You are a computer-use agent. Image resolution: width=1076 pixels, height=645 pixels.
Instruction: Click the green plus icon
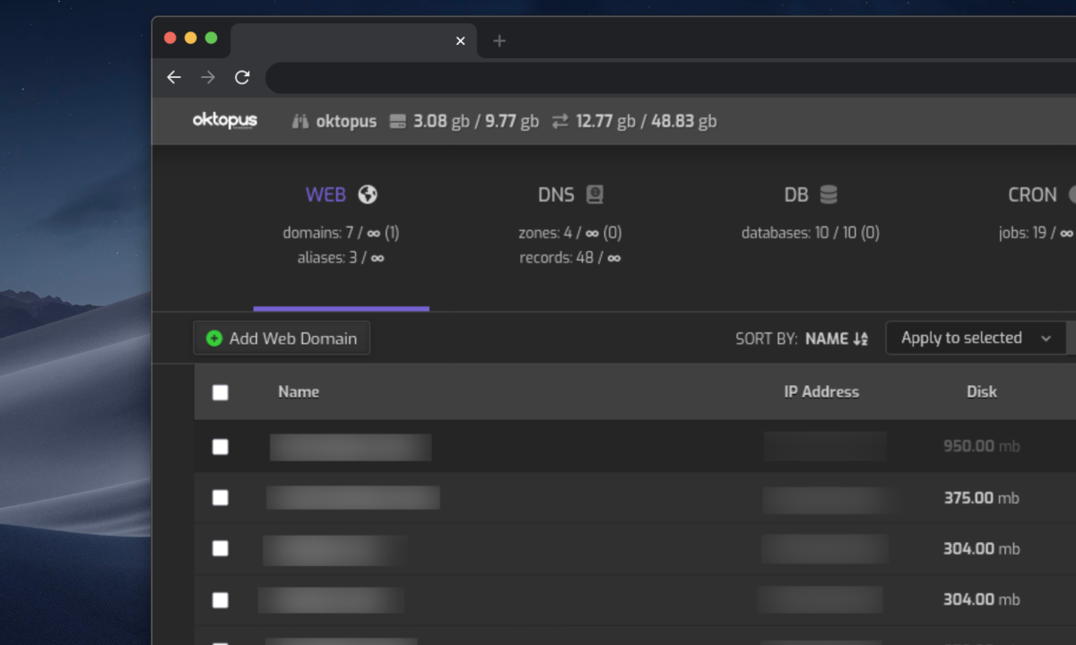[x=214, y=339]
